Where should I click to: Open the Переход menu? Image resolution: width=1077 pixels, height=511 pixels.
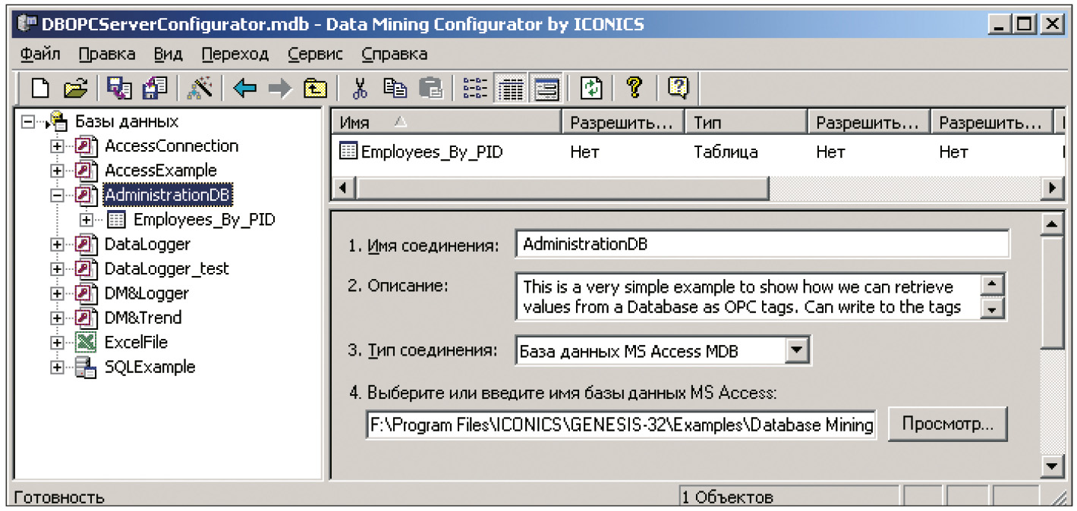[x=235, y=55]
